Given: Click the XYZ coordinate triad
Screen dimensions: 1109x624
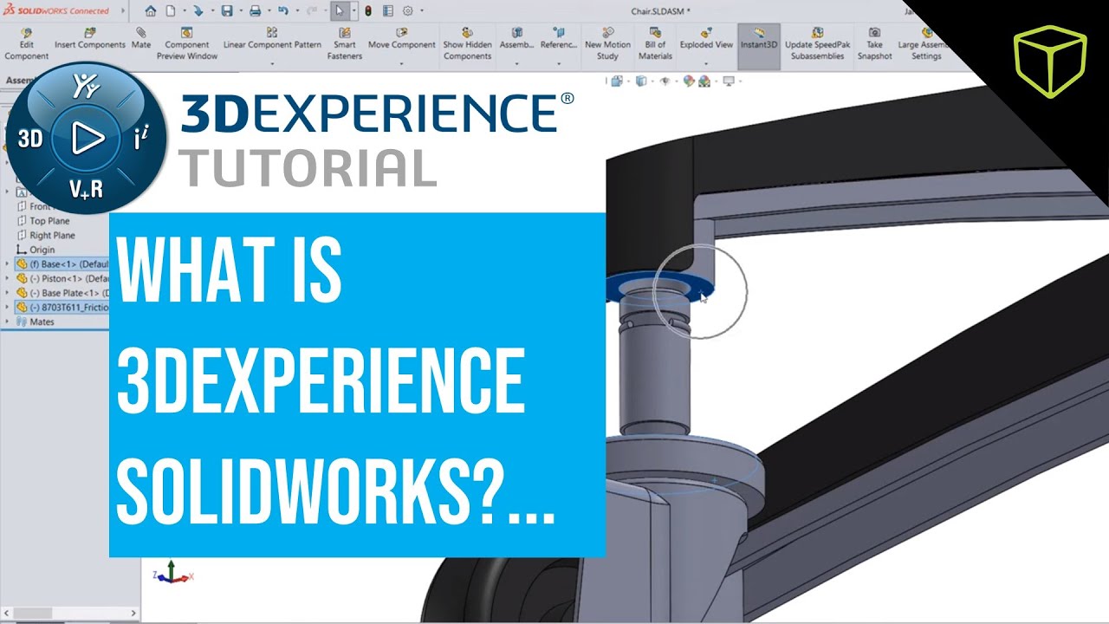Looking at the screenshot, I should pyautogui.click(x=172, y=571).
